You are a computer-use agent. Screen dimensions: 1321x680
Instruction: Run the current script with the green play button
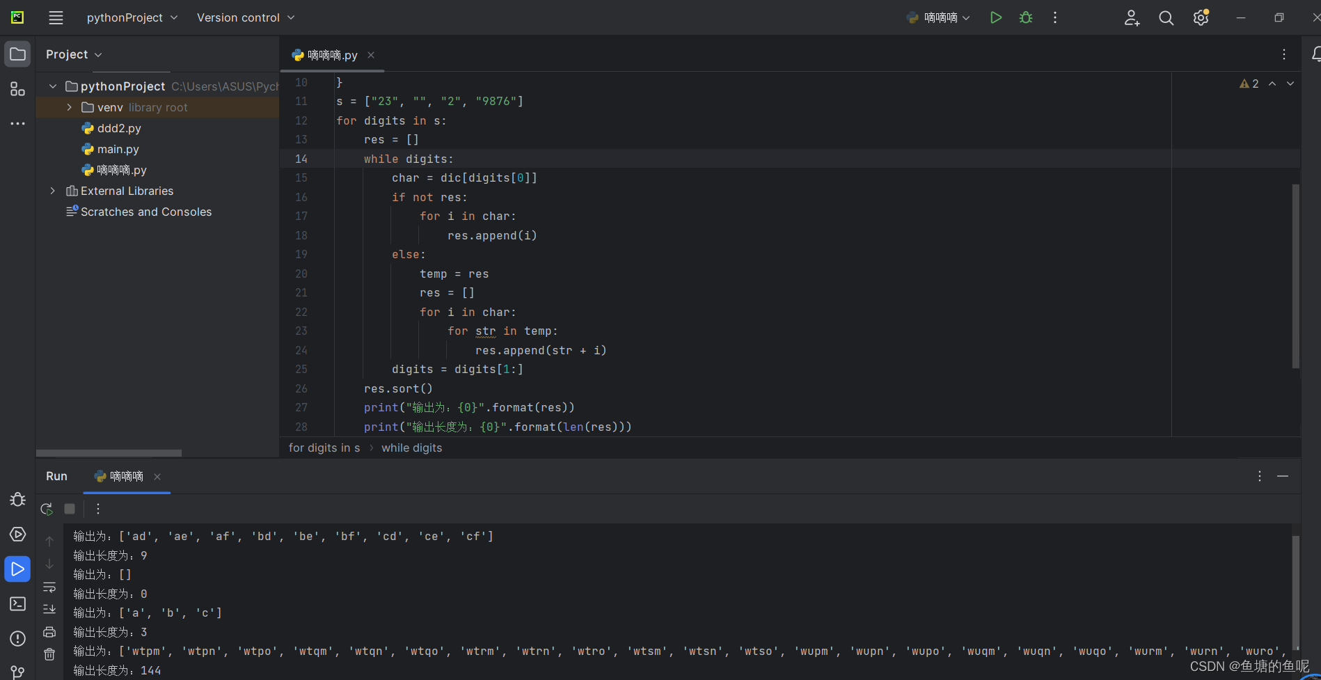click(996, 17)
